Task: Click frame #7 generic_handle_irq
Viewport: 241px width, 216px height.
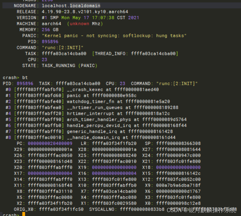Action: coord(89,132)
